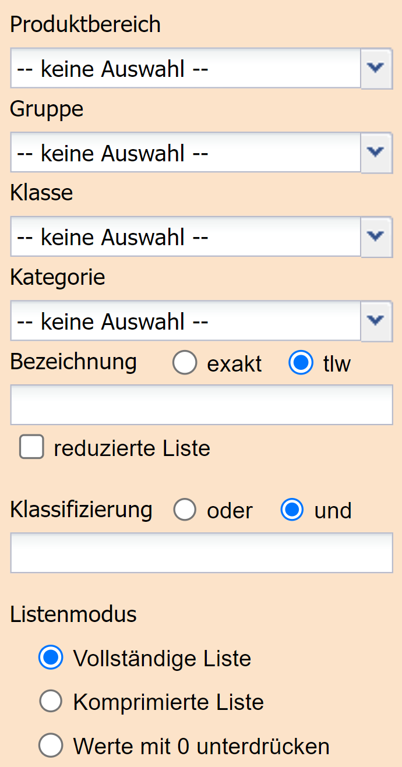This screenshot has height=767, width=402.
Task: Open the Produktbereich 'keine Auswahl' text box
Action: tap(185, 68)
